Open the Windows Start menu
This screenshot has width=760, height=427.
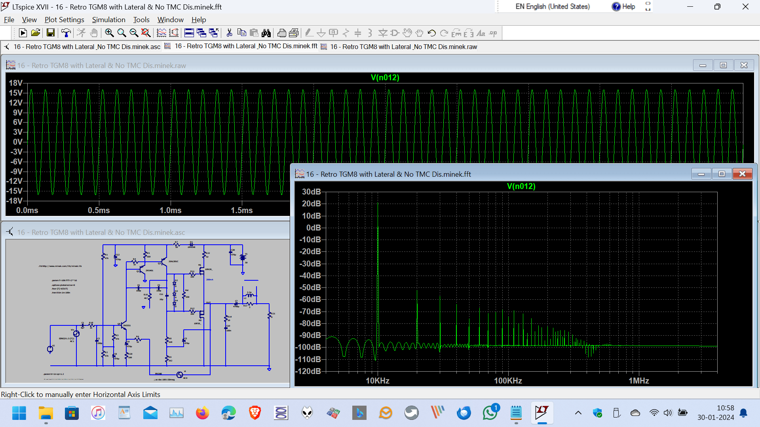tap(19, 413)
